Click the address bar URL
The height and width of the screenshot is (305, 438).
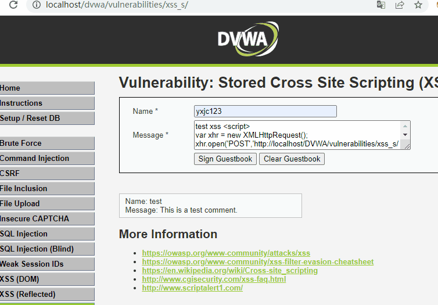117,5
